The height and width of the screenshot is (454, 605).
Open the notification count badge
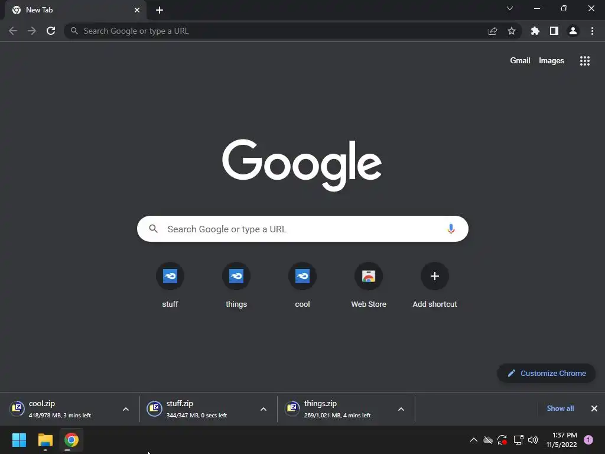pyautogui.click(x=588, y=440)
